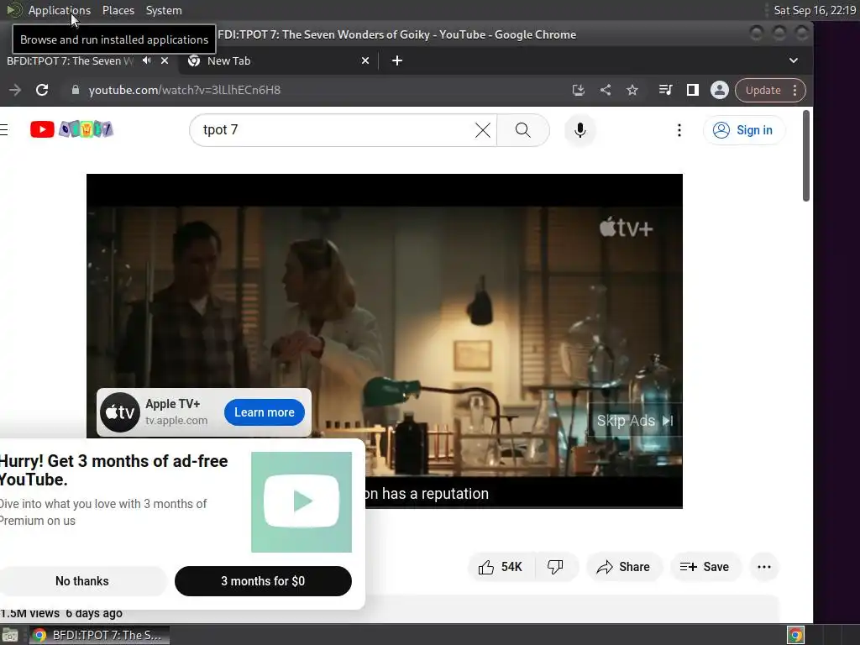Viewport: 860px width, 645px height.
Task: Save the video to a playlist
Action: pyautogui.click(x=705, y=567)
